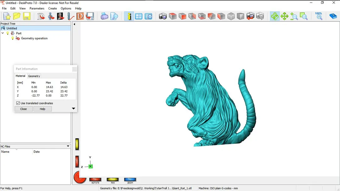Select the Part tree item
The height and width of the screenshot is (191, 340).
coord(19,33)
